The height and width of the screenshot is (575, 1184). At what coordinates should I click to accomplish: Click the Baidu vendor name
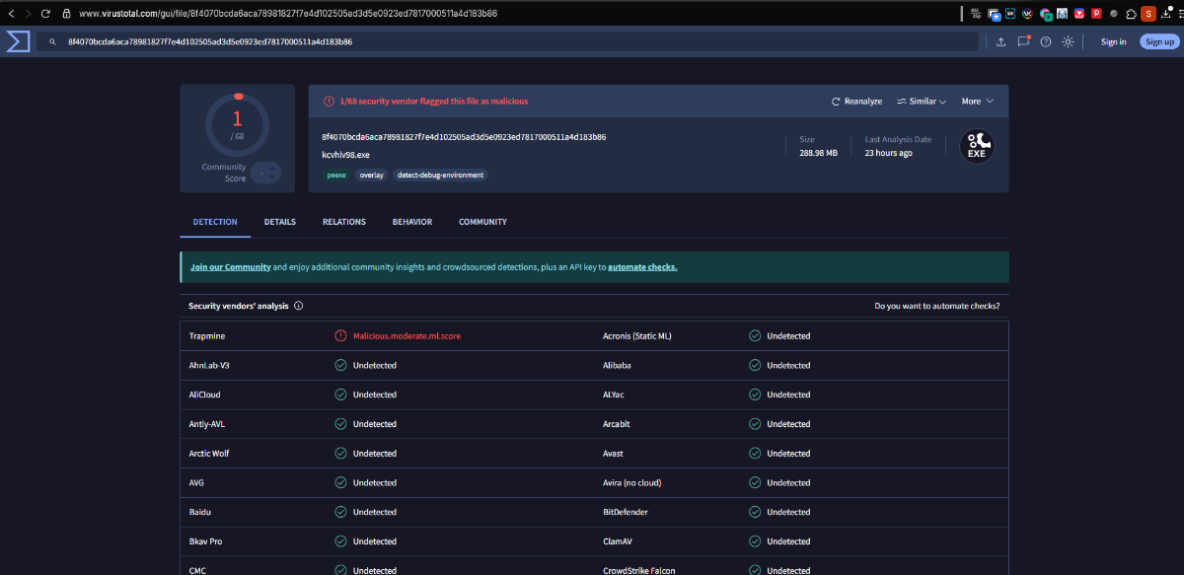click(x=200, y=512)
